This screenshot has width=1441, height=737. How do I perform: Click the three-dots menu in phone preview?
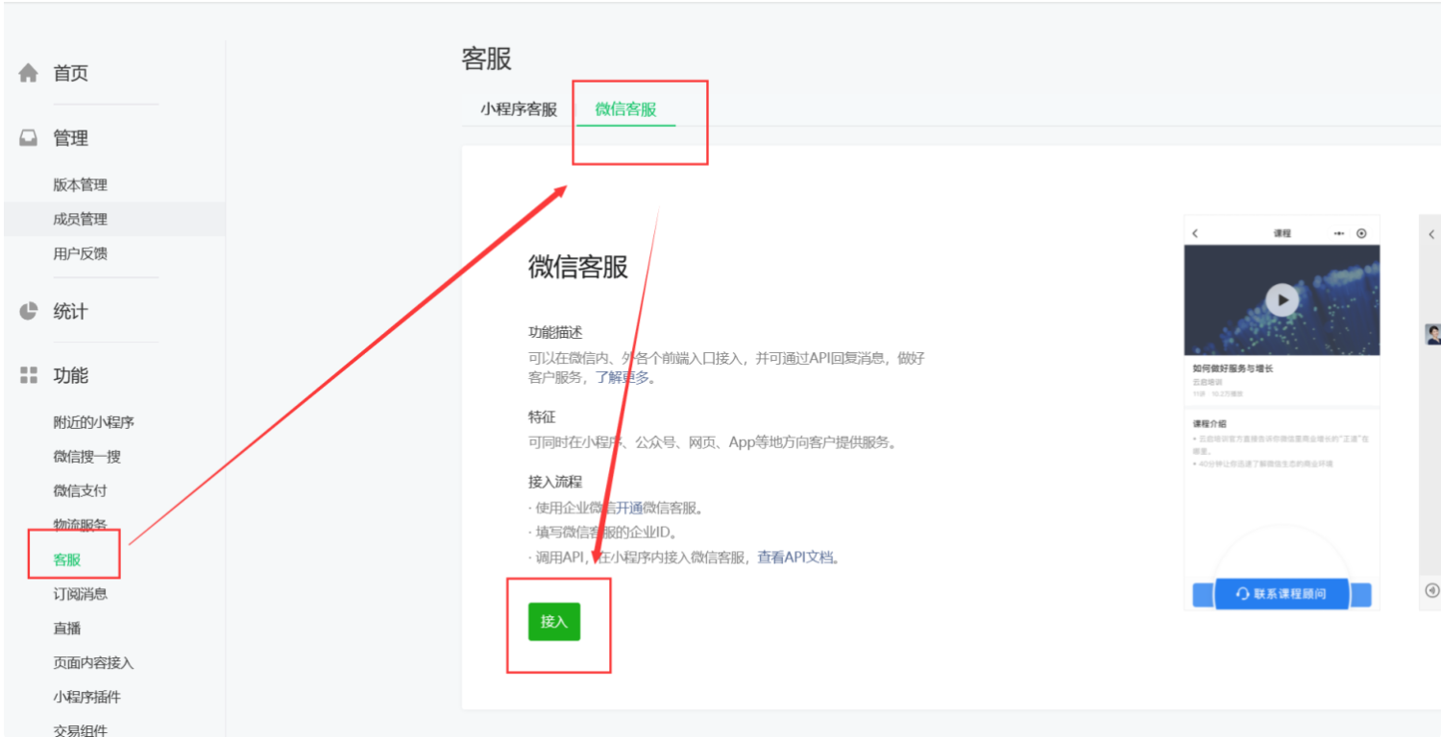(x=1339, y=233)
